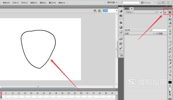Select the Zoom magnifier tool
Screen dimensions: 173x100
(170, 75)
